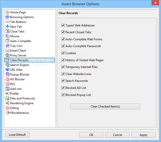Select the Email Client category label
This screenshot has width=161, height=142.
pyautogui.click(x=18, y=51)
